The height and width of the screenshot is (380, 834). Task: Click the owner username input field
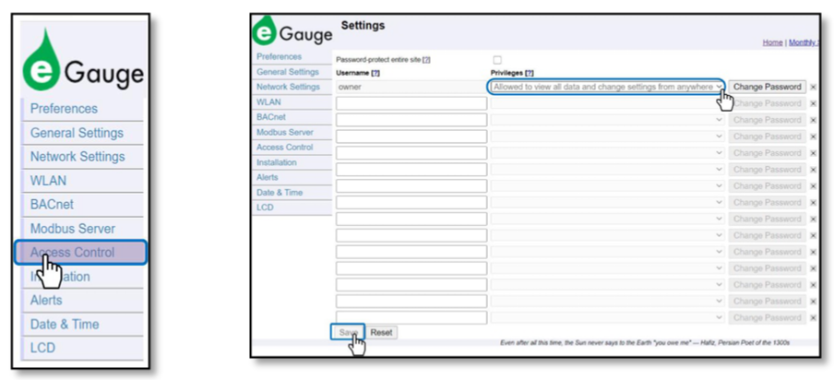pyautogui.click(x=411, y=87)
